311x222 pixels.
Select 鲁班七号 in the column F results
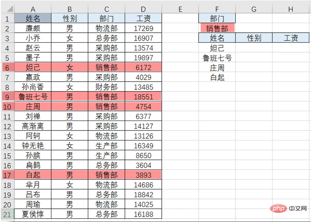(217, 58)
